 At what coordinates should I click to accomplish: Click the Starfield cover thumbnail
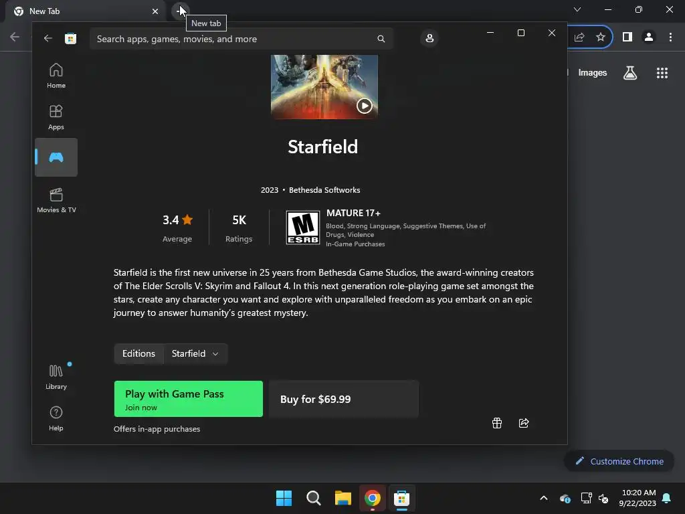[324, 86]
